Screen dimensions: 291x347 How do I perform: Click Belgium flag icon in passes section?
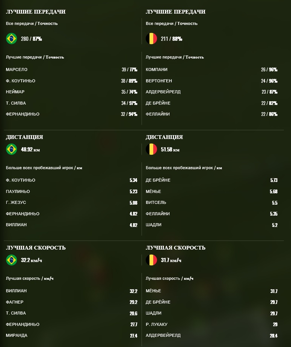pyautogui.click(x=151, y=39)
